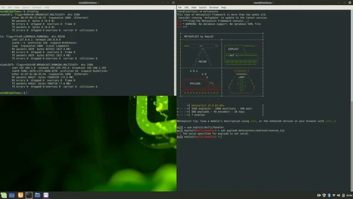Screen dimensions: 353x199
Task: Open the clock in the panel
Action: pos(349,195)
